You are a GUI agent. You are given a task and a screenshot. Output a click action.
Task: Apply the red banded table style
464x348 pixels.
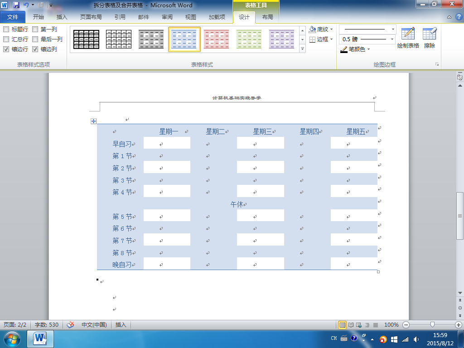pos(216,39)
